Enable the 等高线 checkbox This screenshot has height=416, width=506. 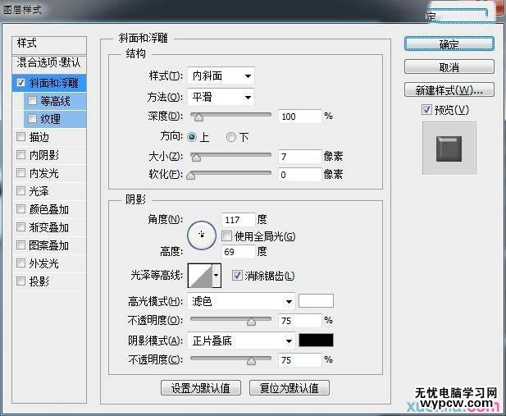(x=32, y=101)
